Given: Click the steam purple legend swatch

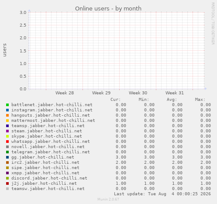Looking at the screenshot, I should (7, 131).
